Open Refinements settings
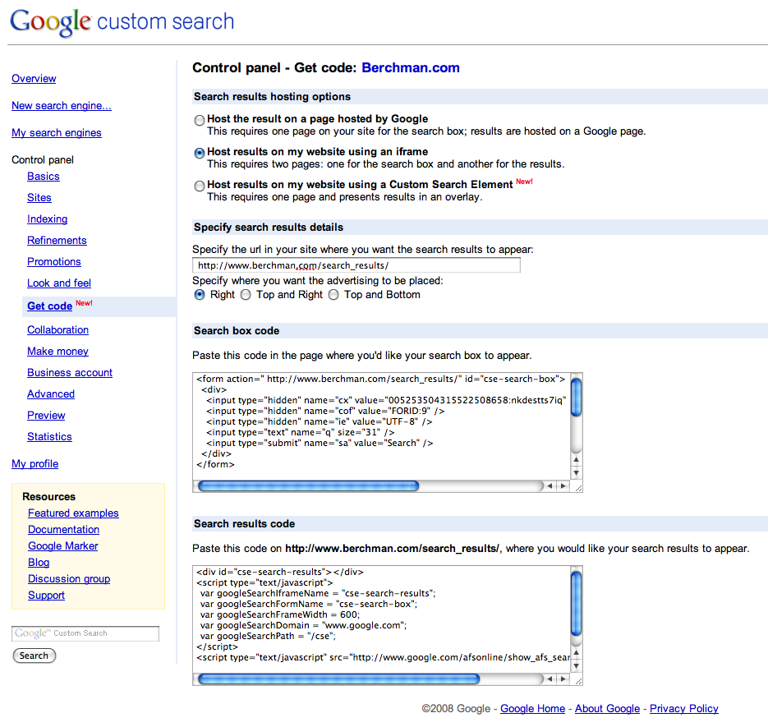768x727 pixels. pyautogui.click(x=57, y=240)
